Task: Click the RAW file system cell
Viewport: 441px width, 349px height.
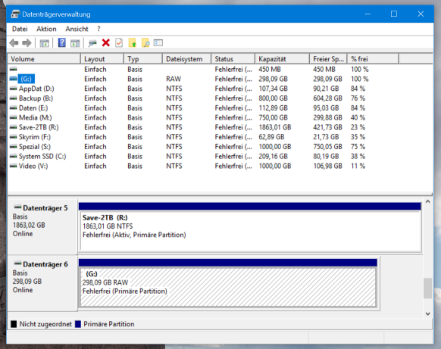Action: [174, 79]
